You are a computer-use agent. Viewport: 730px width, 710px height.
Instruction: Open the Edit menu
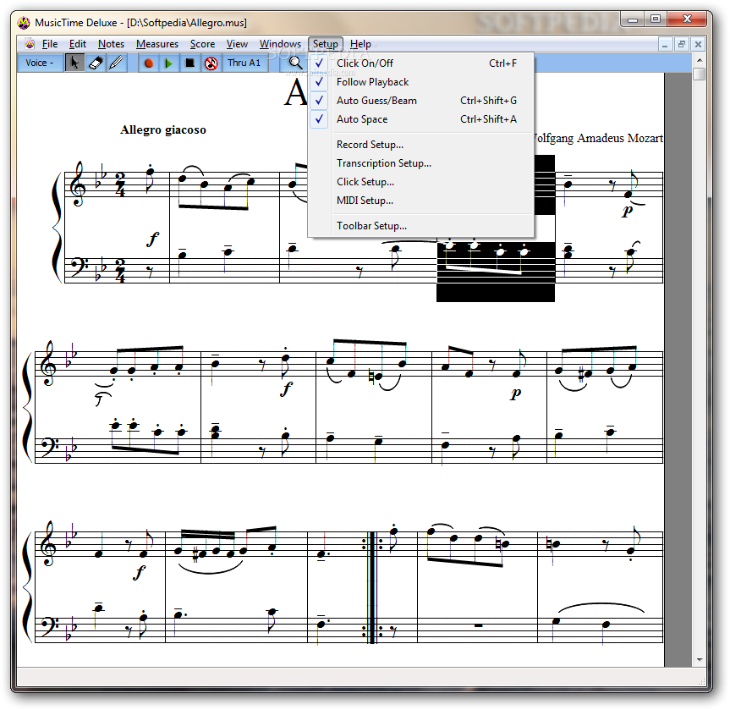[x=78, y=44]
